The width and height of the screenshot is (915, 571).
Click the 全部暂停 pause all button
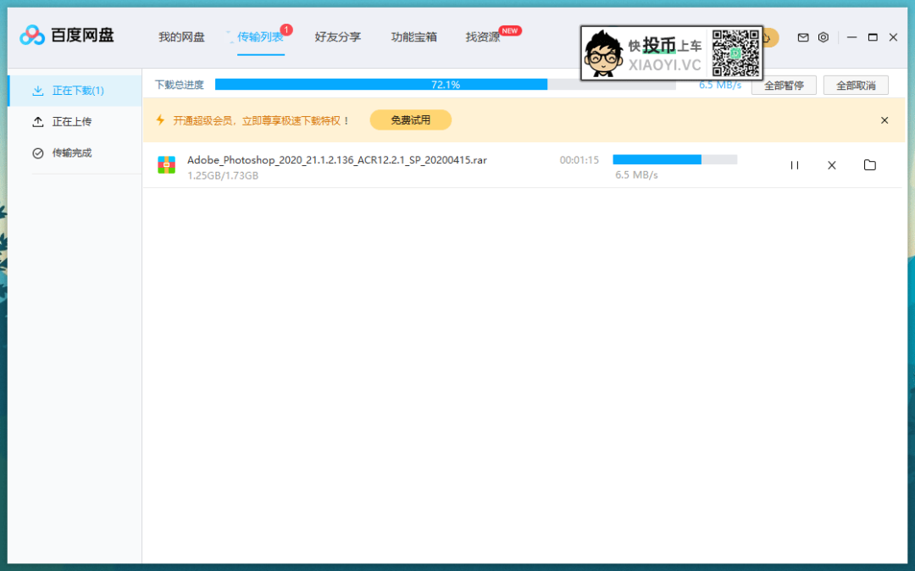click(x=783, y=85)
